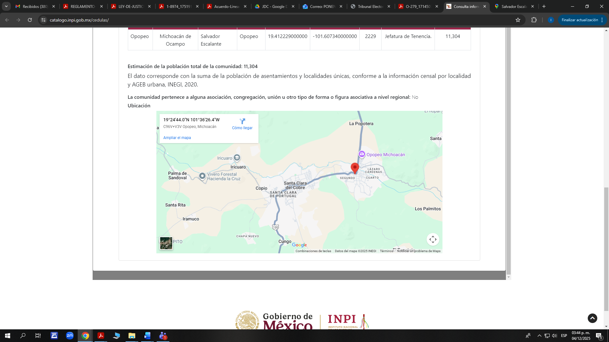Select the "Cómo llegar" directions icon
The height and width of the screenshot is (342, 609).
tap(242, 121)
